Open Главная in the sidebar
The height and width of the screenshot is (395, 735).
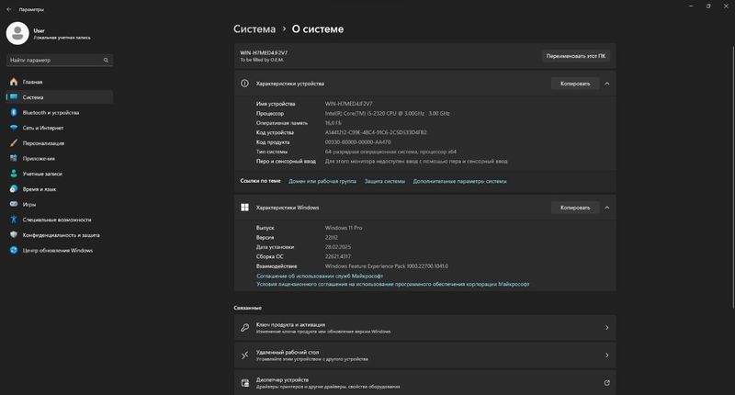point(60,82)
